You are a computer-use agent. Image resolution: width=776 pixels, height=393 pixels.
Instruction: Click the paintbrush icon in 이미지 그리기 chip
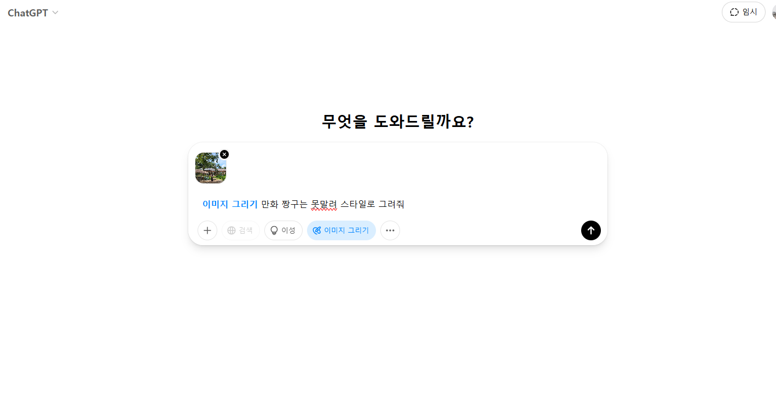tap(316, 230)
